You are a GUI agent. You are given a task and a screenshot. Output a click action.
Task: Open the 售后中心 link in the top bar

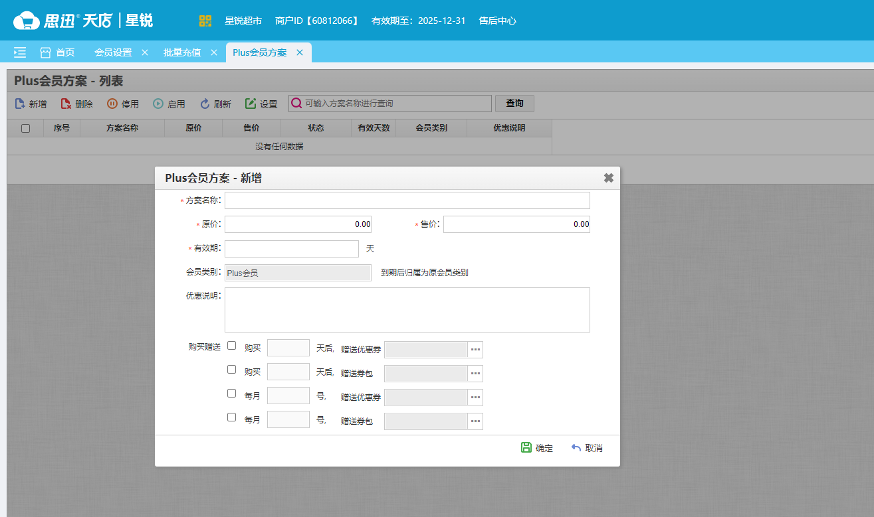pyautogui.click(x=498, y=20)
